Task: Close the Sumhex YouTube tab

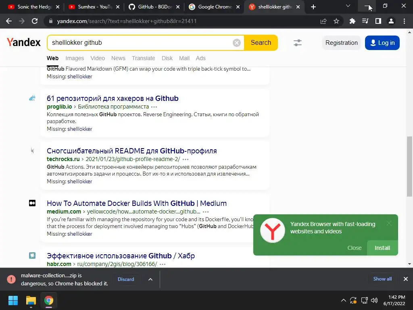Action: pyautogui.click(x=118, y=7)
